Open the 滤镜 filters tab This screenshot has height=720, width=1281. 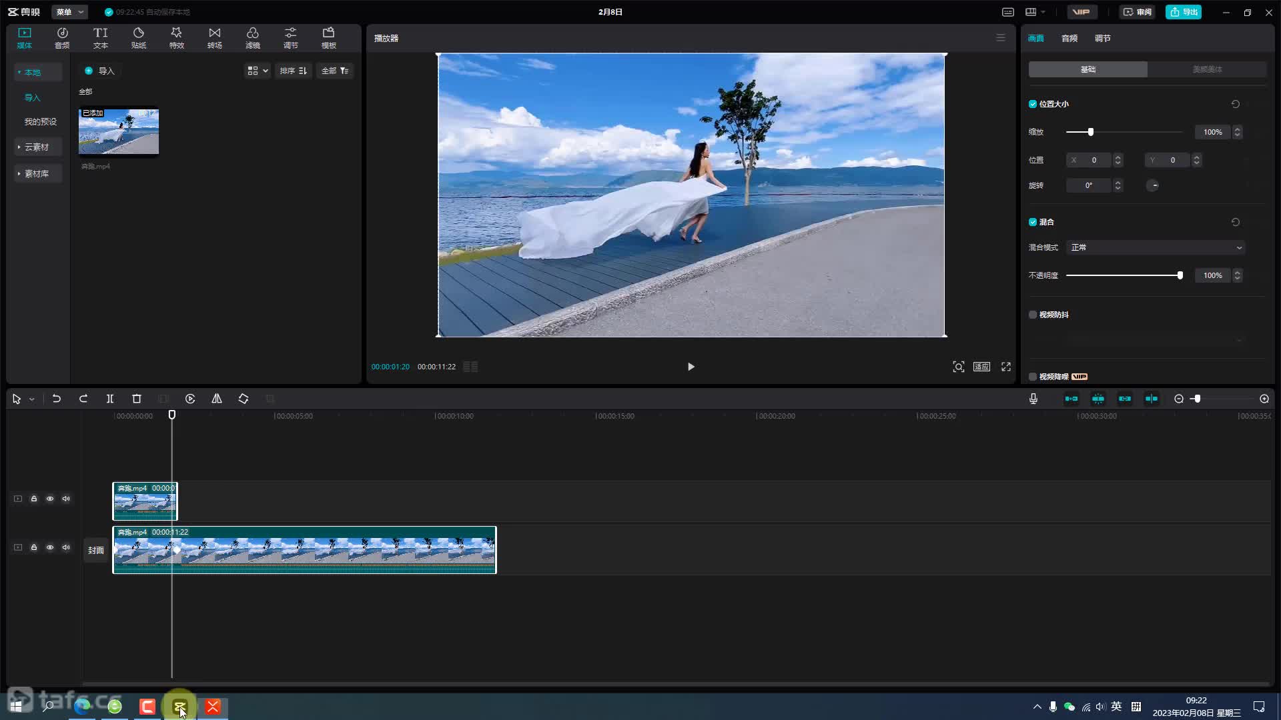pyautogui.click(x=252, y=38)
